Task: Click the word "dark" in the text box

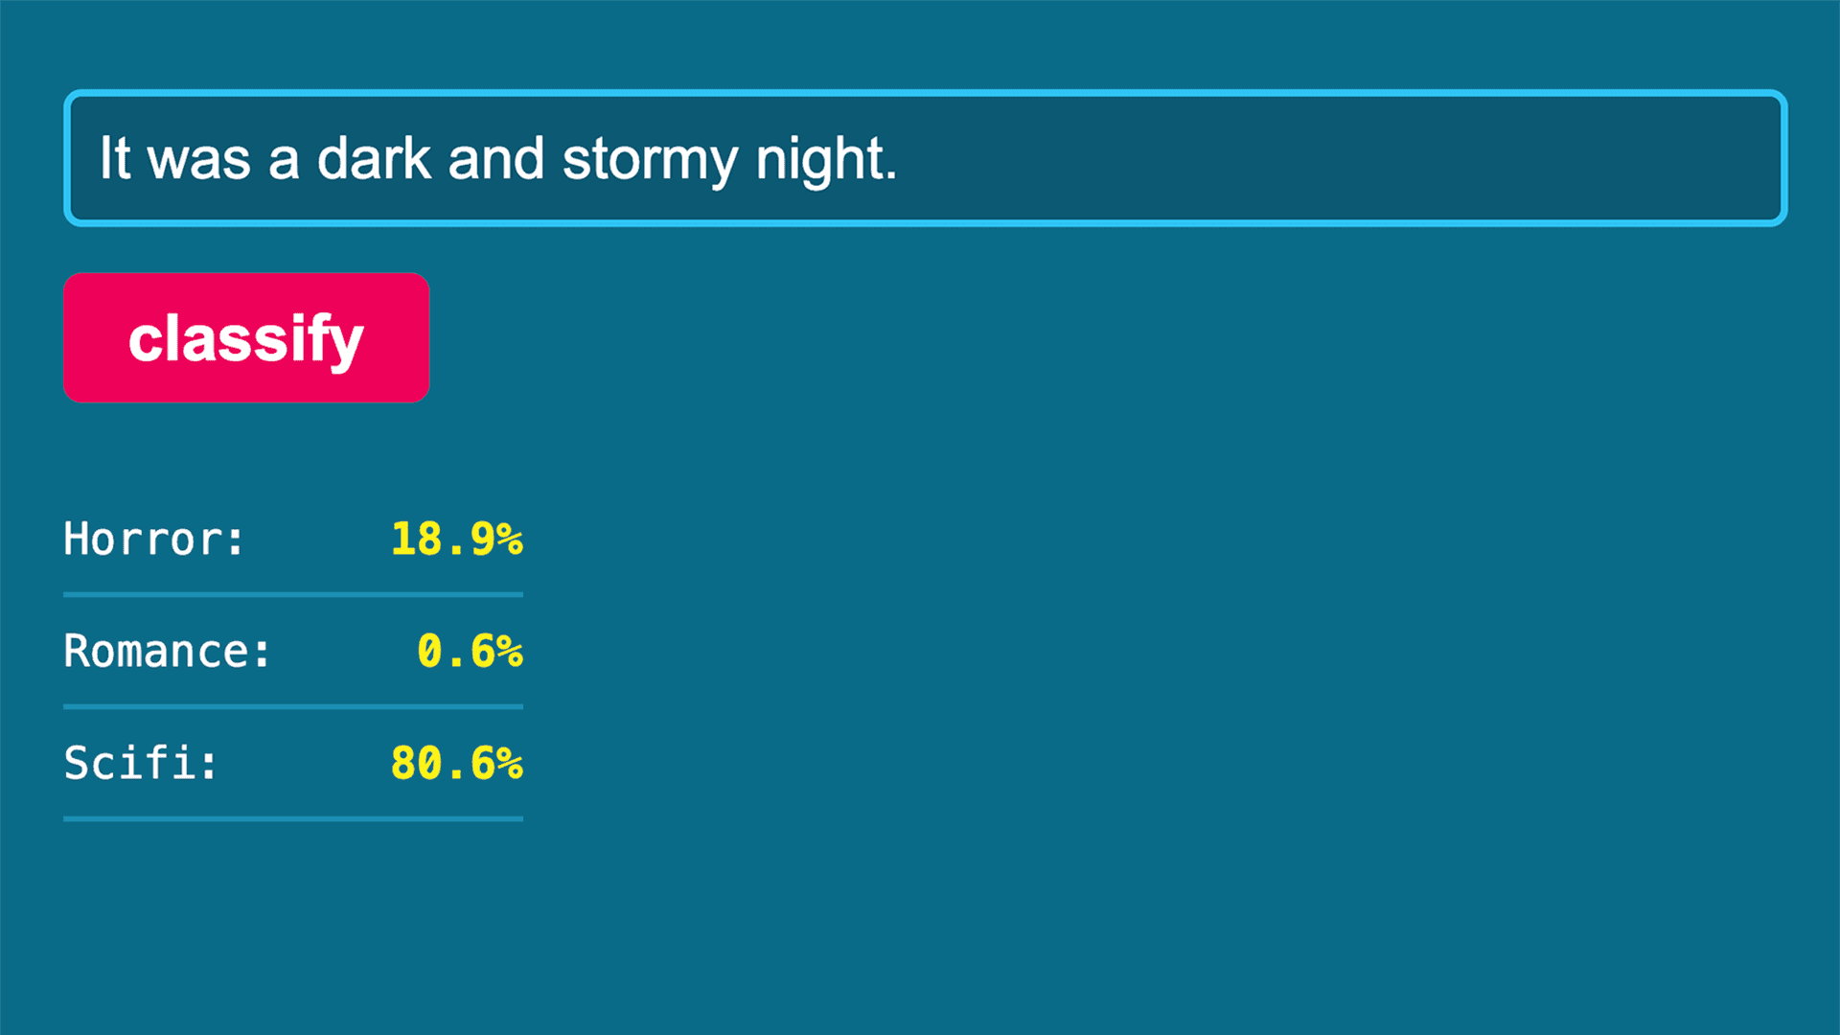Action: tap(374, 159)
